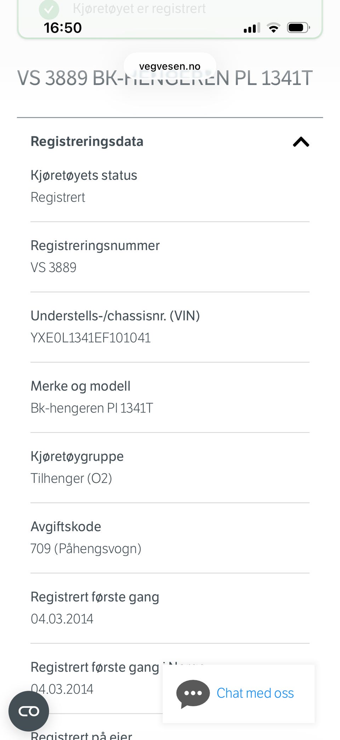Tap the dark round button at bottom left
This screenshot has width=340, height=740.
point(29,711)
